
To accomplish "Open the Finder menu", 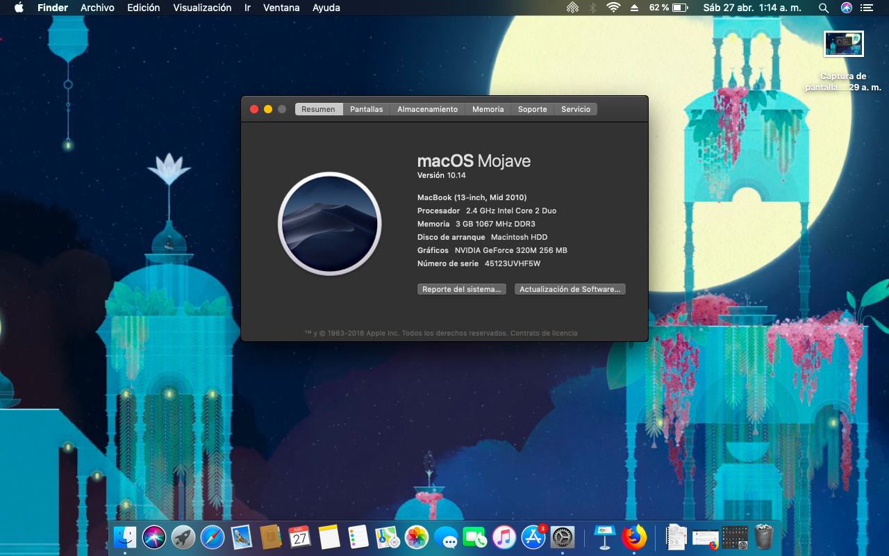I will tap(53, 8).
